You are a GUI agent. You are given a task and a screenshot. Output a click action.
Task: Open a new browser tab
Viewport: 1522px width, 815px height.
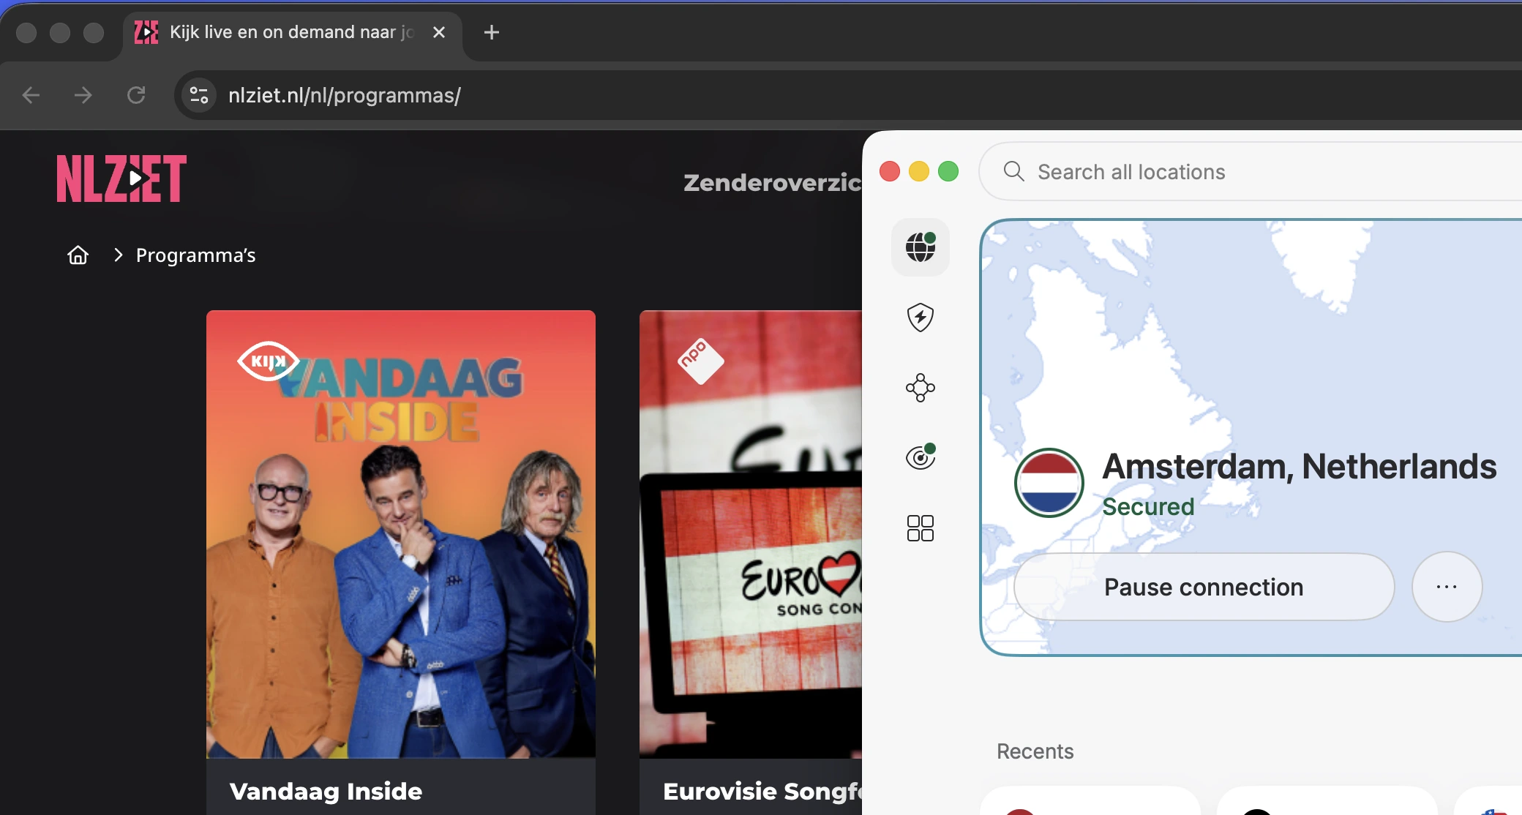492,32
